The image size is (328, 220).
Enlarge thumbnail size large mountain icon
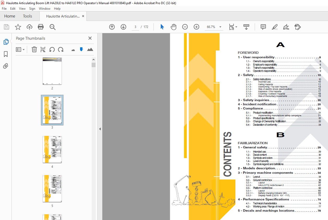click(90, 49)
